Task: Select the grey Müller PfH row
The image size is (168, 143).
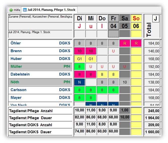Action: pyautogui.click(x=40, y=66)
